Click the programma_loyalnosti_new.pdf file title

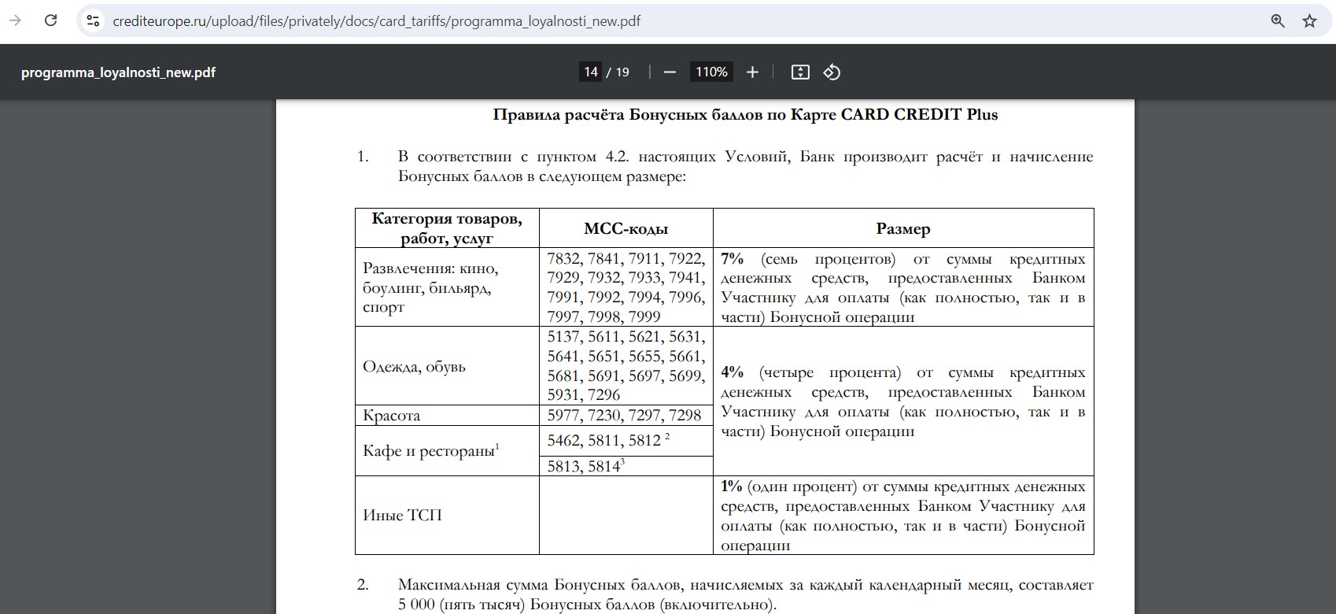pyautogui.click(x=118, y=72)
